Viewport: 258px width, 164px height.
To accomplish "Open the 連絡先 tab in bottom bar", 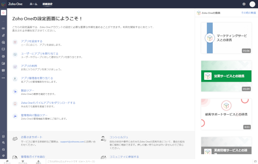I will click(x=38, y=162).
